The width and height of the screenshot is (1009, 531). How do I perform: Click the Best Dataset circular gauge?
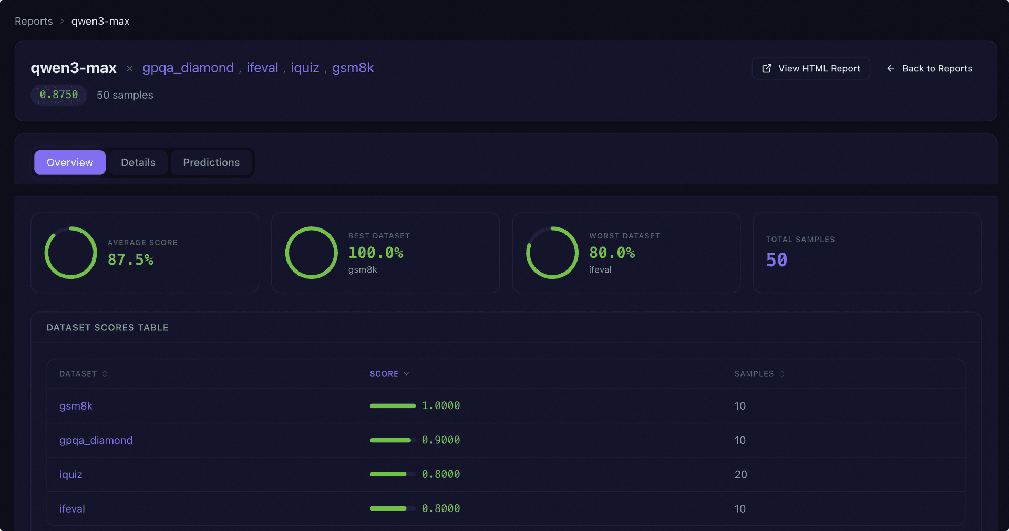312,253
